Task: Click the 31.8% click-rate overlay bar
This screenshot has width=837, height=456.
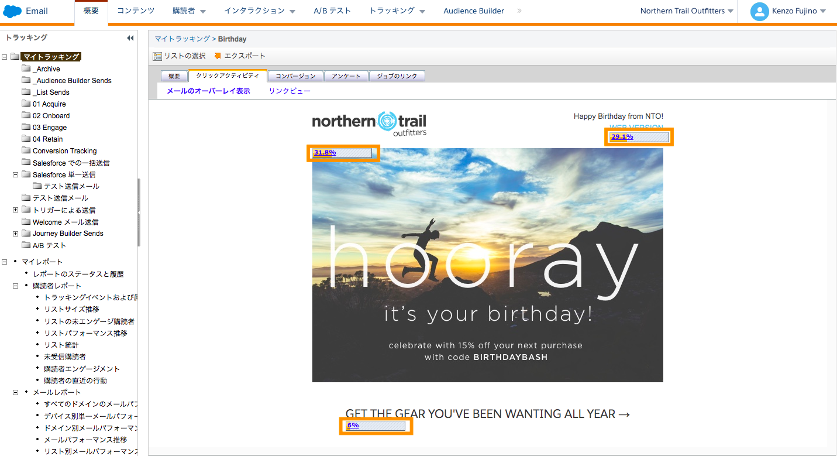Action: 343,153
